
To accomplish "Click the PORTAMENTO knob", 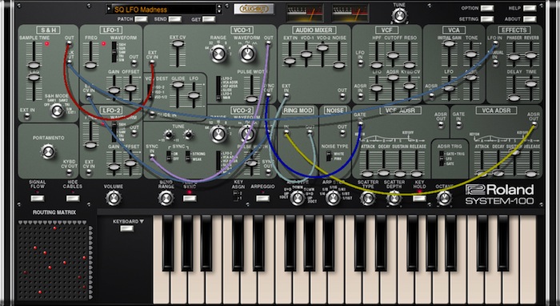I will [x=48, y=151].
